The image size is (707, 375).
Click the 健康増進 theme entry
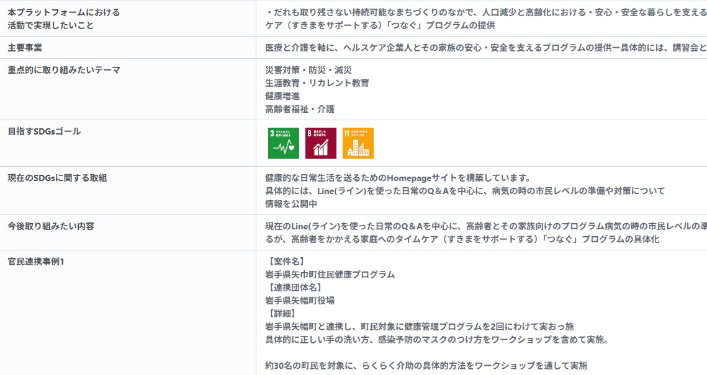tap(282, 96)
